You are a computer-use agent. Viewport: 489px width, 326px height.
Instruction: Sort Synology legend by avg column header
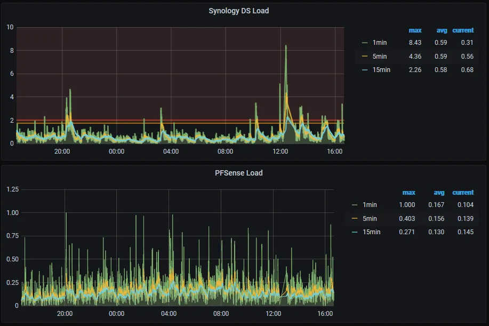pyautogui.click(x=442, y=30)
